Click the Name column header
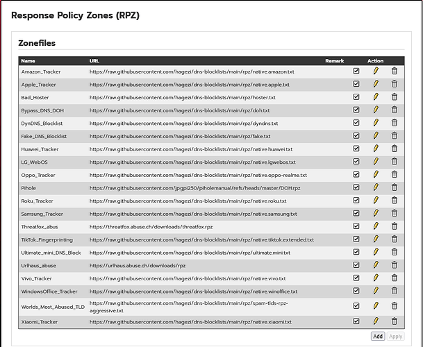Image resolution: width=423 pixels, height=347 pixels. (28, 61)
